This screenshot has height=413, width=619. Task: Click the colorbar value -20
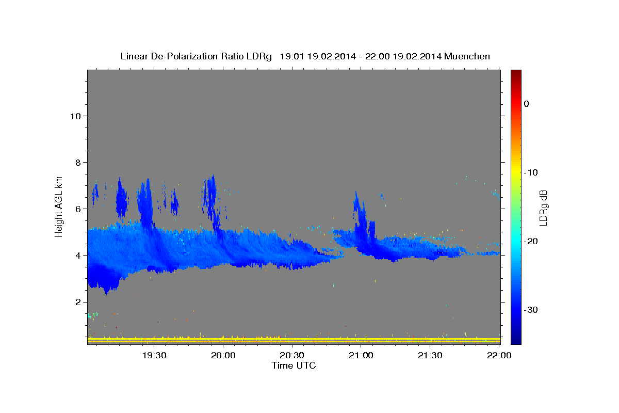point(531,241)
